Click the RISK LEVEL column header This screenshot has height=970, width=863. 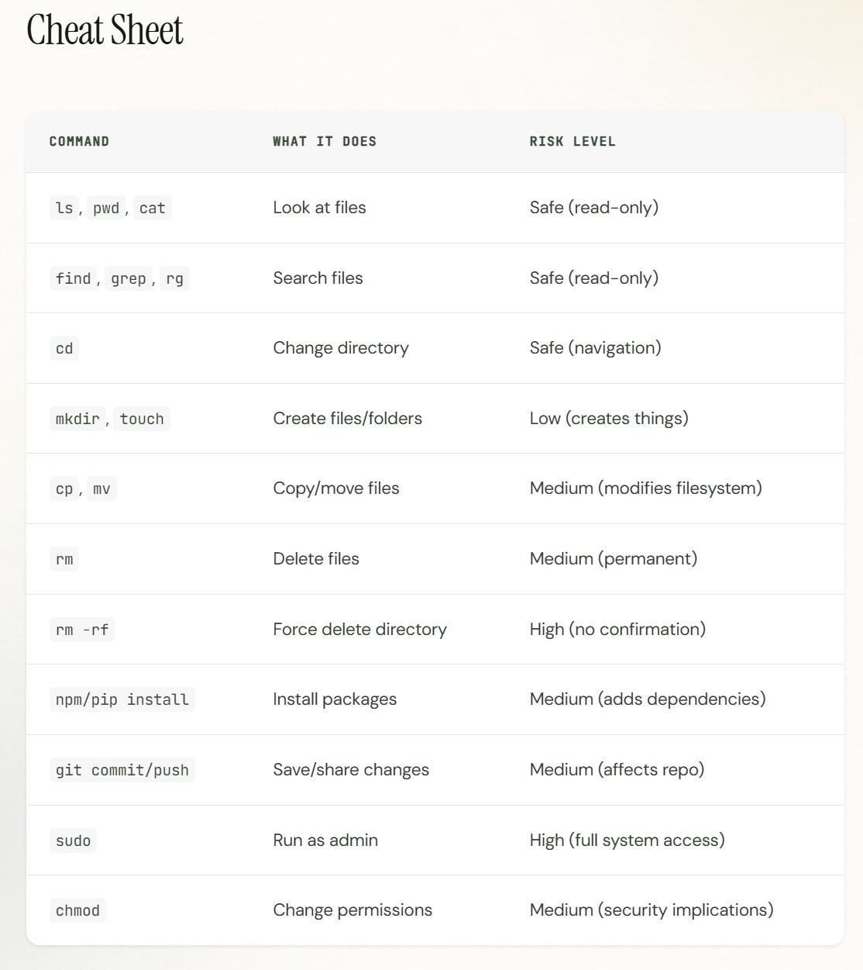point(572,141)
